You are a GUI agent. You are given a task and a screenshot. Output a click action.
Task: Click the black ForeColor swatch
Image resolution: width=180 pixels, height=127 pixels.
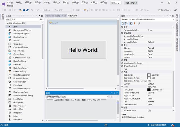(149, 90)
